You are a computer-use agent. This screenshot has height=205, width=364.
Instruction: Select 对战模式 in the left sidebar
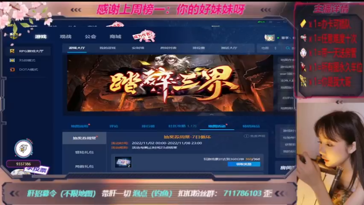pos(27,60)
